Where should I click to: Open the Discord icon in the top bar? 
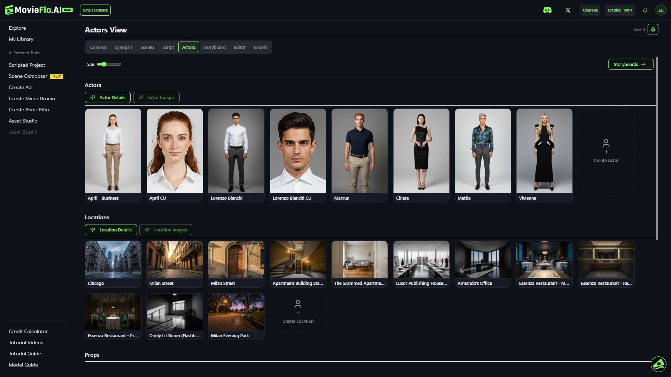point(548,10)
